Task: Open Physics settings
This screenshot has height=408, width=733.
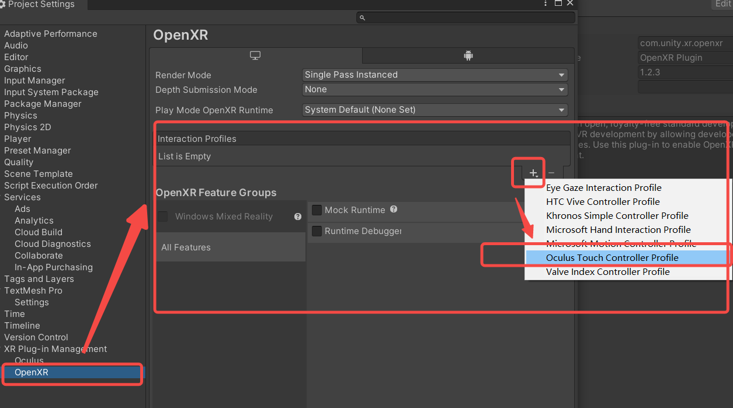Action: pos(20,116)
